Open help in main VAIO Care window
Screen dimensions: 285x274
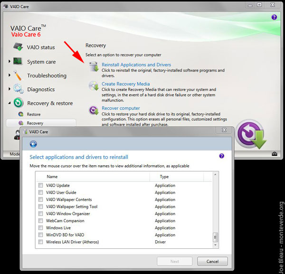(274, 17)
